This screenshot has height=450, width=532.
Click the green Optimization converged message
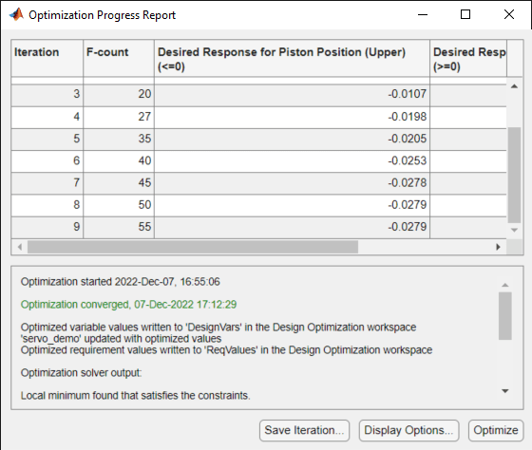coord(128,305)
